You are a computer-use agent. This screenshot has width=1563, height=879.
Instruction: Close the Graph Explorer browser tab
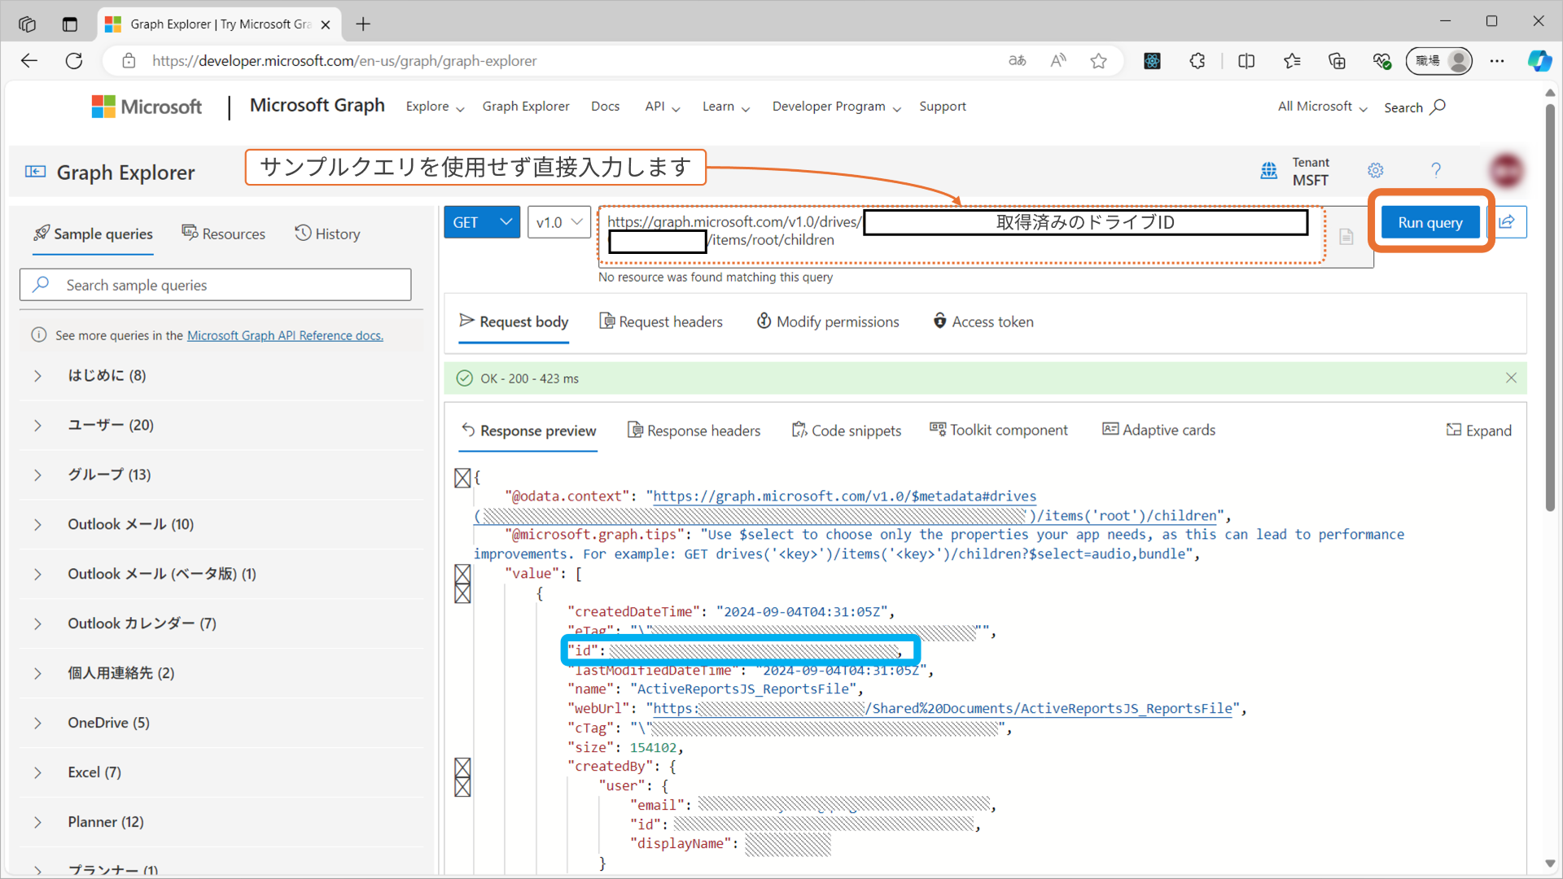[326, 24]
